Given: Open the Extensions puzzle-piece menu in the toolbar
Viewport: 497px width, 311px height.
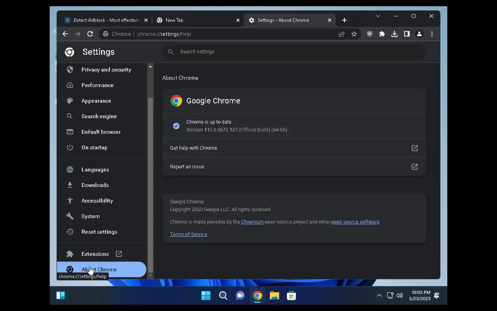Looking at the screenshot, I should pyautogui.click(x=382, y=34).
